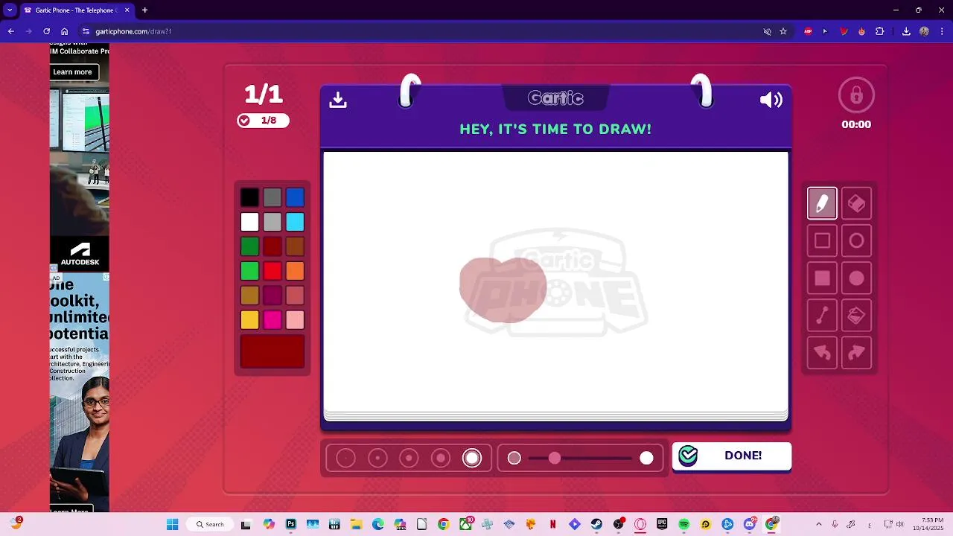Viewport: 953px width, 536px height.
Task: Pick the white color swatch
Action: (x=249, y=222)
